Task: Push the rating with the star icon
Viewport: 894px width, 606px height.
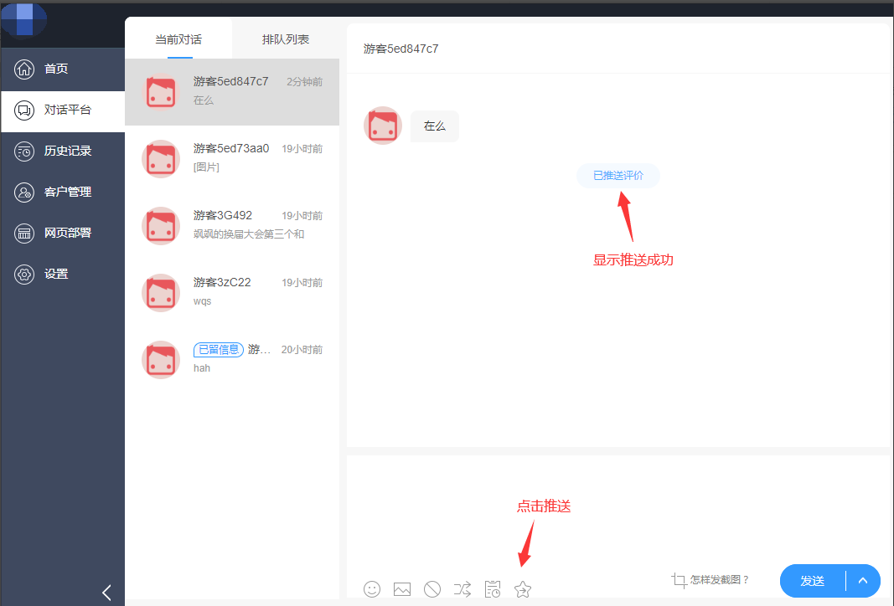Action: (x=523, y=589)
